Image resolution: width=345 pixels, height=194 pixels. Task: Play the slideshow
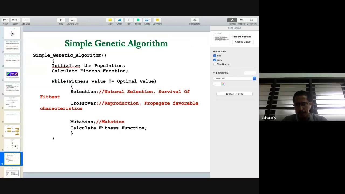click(x=61, y=20)
